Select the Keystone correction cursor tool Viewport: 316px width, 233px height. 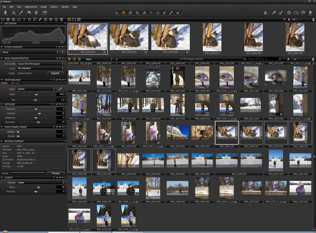[x=151, y=13]
